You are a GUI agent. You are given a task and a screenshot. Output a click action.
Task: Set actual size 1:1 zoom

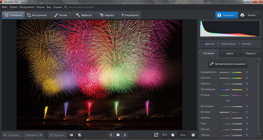point(164,135)
